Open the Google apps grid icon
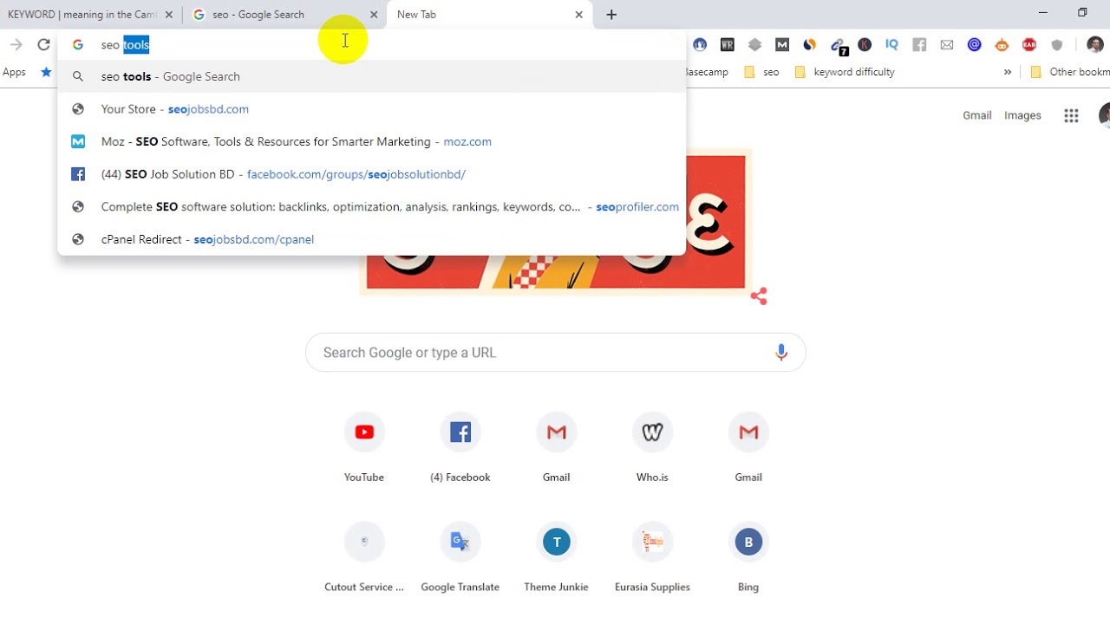This screenshot has height=624, width=1110. [x=1071, y=115]
